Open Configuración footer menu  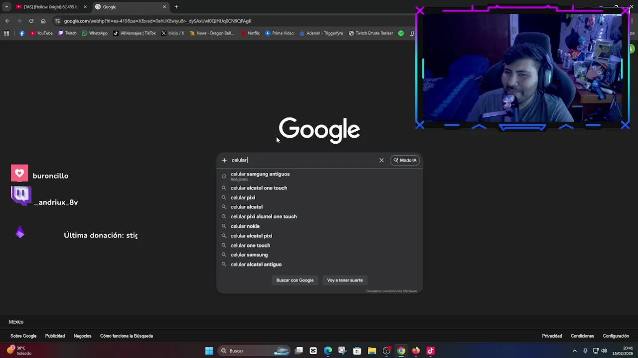coord(616,336)
